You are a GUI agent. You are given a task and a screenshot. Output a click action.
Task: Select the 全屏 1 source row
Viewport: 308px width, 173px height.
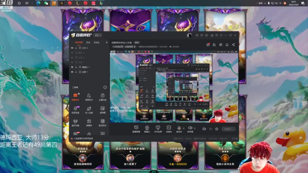tap(89, 72)
